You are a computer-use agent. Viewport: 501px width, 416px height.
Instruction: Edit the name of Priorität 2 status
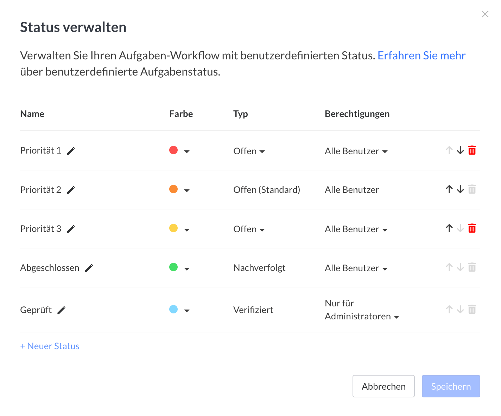[71, 190]
